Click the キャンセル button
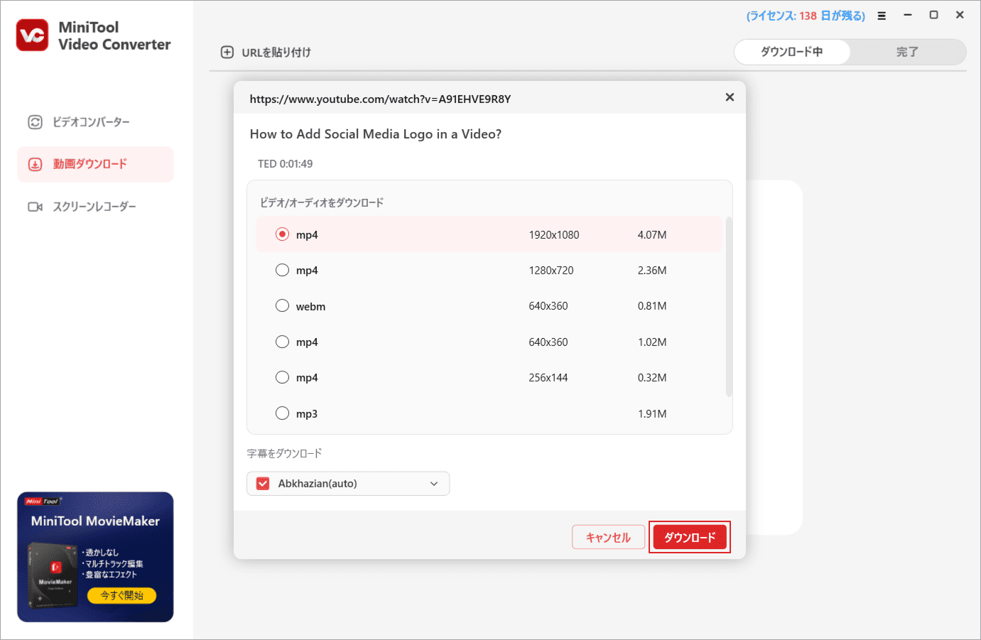Viewport: 981px width, 640px height. (x=608, y=537)
